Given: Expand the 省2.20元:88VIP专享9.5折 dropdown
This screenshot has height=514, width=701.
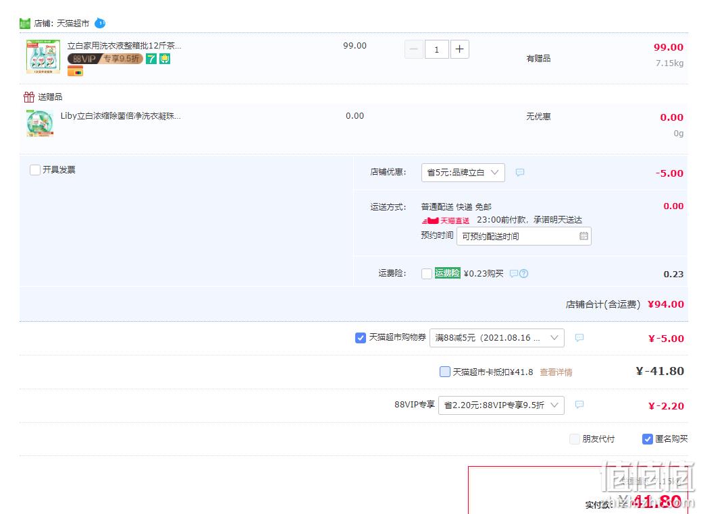Looking at the screenshot, I should (501, 405).
